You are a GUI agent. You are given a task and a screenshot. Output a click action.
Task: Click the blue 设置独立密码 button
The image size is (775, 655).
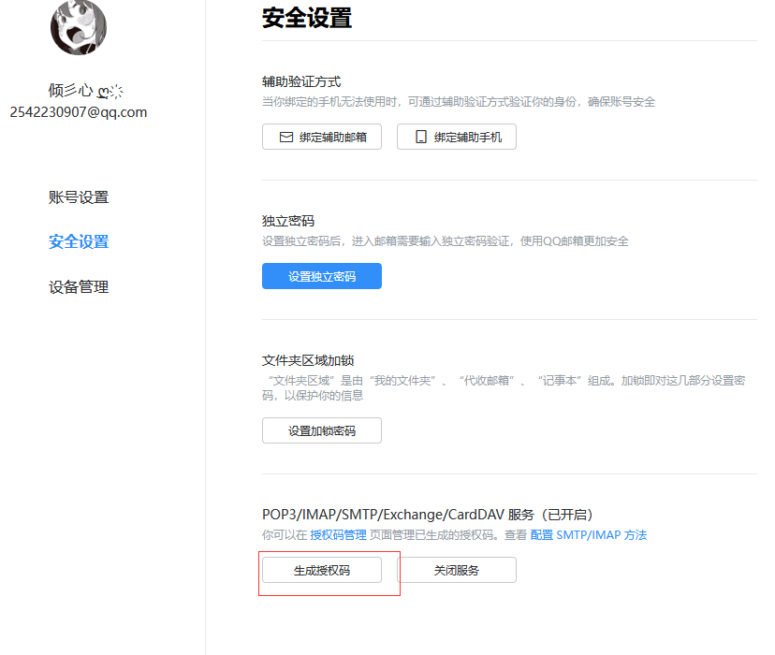point(322,276)
